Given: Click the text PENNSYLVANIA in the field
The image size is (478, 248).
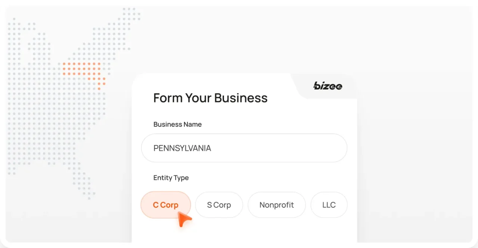Looking at the screenshot, I should click(x=182, y=148).
